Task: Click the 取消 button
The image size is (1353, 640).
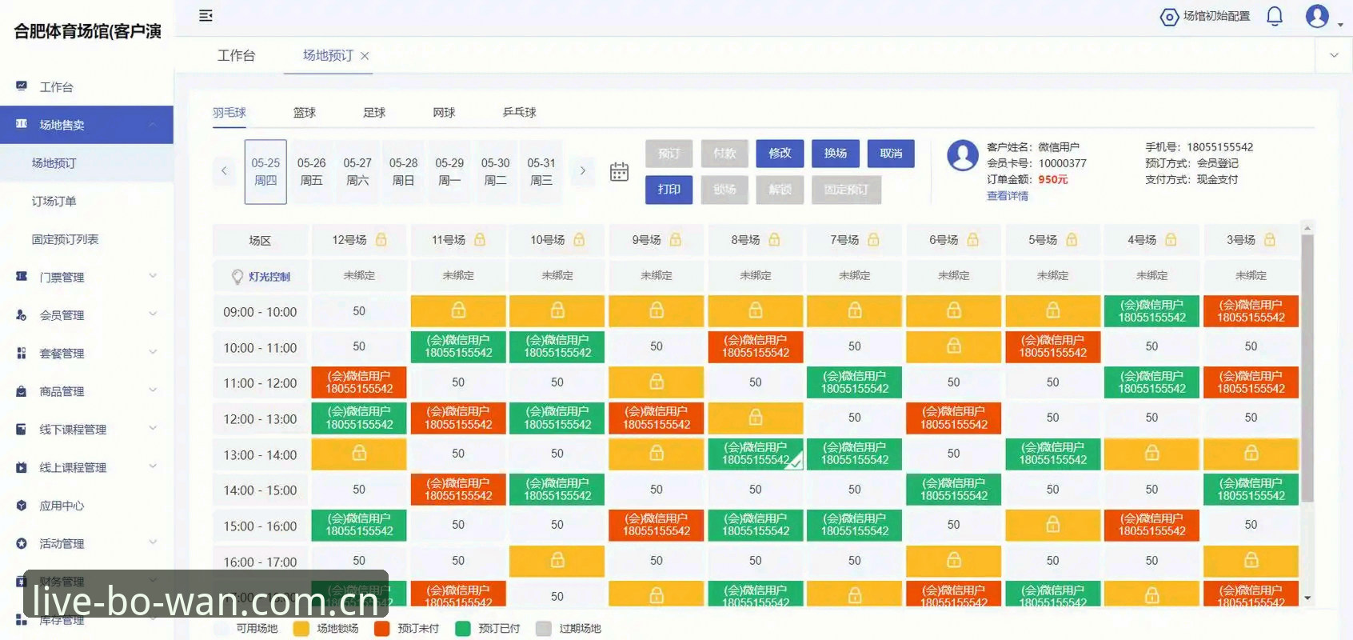Action: 891,153
